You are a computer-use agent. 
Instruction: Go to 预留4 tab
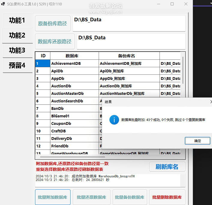coord(17,65)
